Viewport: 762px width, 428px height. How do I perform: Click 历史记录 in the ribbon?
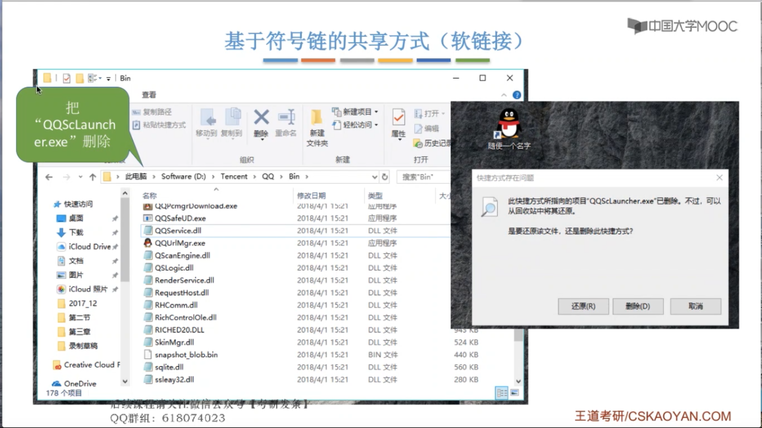tap(432, 143)
